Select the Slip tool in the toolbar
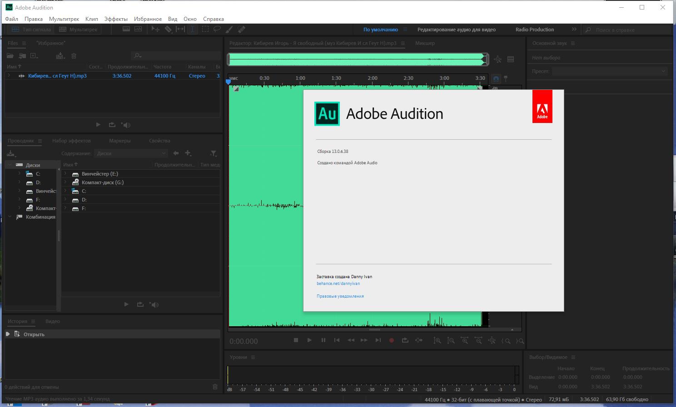The width and height of the screenshot is (676, 407). click(180, 29)
